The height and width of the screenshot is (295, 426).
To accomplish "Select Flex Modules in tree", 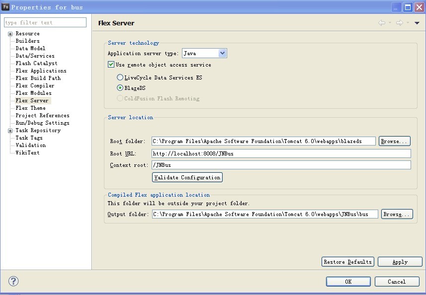I will [x=33, y=93].
